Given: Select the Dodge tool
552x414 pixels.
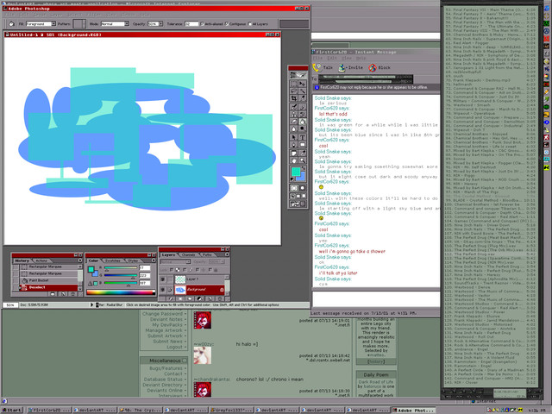Looking at the screenshot, I should (302, 129).
